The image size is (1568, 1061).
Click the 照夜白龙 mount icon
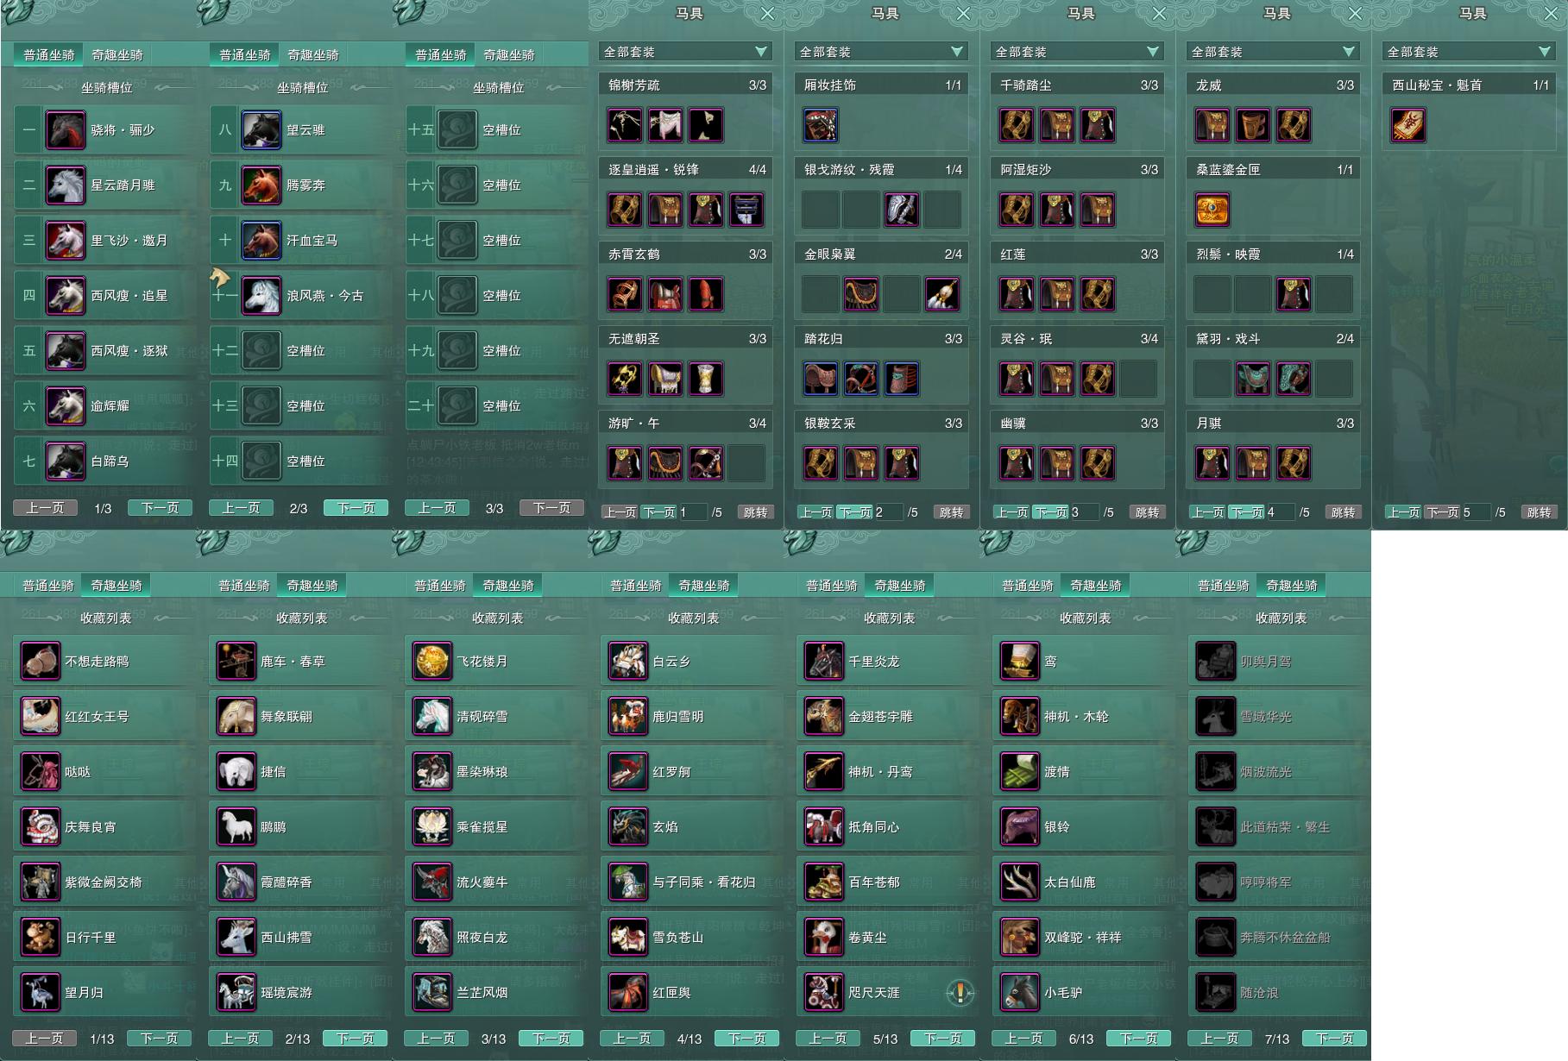coord(431,938)
